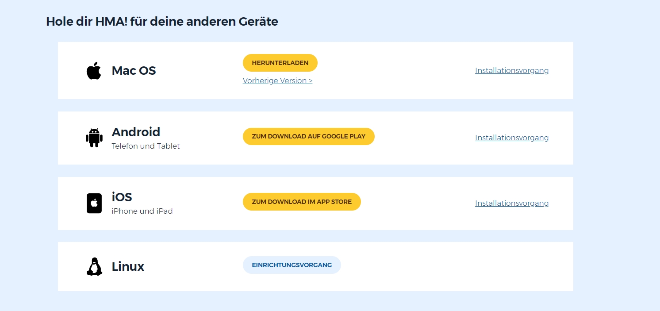660x311 pixels.
Task: Open Installationsvorgang link in the iOS row
Action: point(512,203)
